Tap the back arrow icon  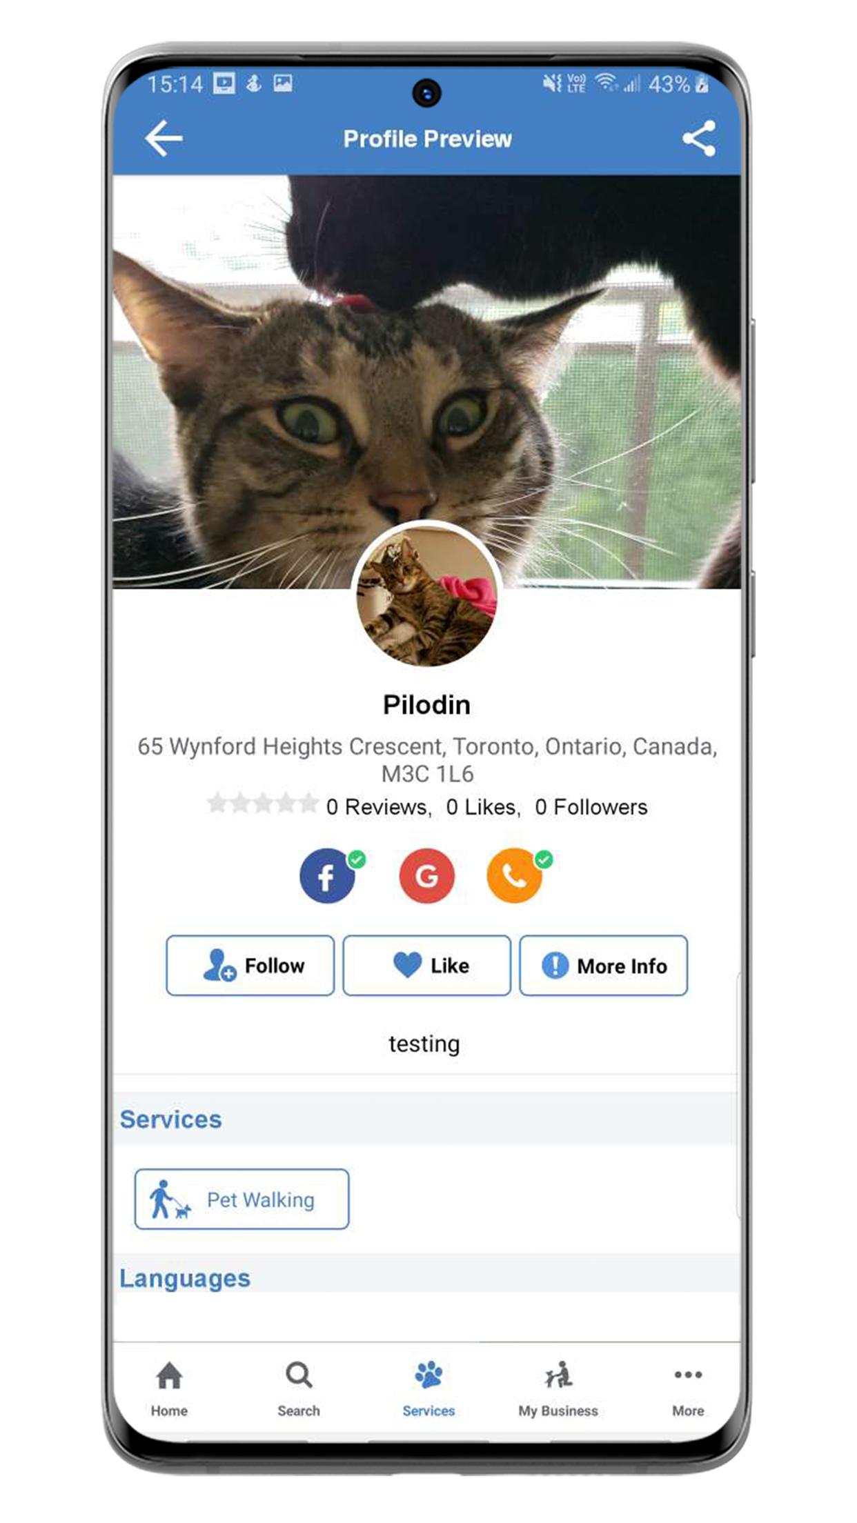coord(164,138)
